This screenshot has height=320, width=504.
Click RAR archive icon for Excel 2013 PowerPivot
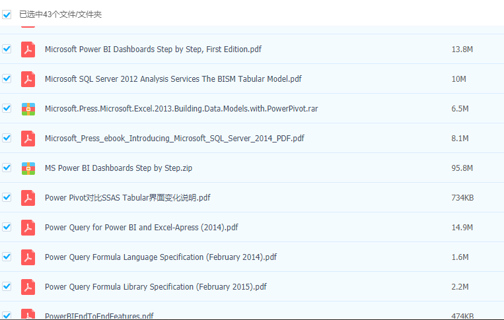(28, 109)
